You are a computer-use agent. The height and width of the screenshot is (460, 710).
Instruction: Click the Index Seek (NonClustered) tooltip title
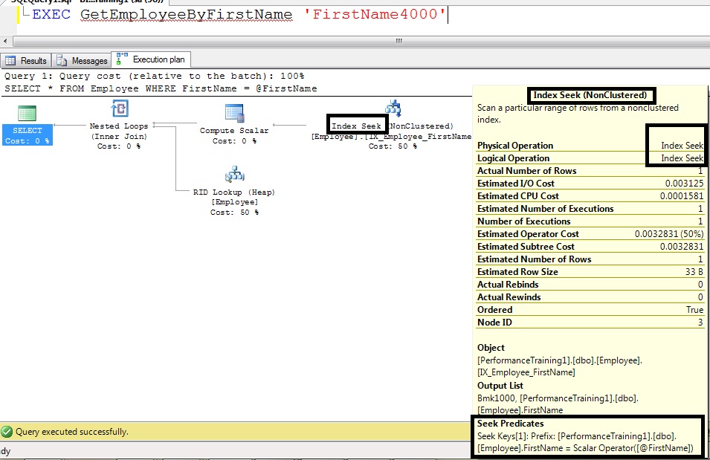point(591,96)
